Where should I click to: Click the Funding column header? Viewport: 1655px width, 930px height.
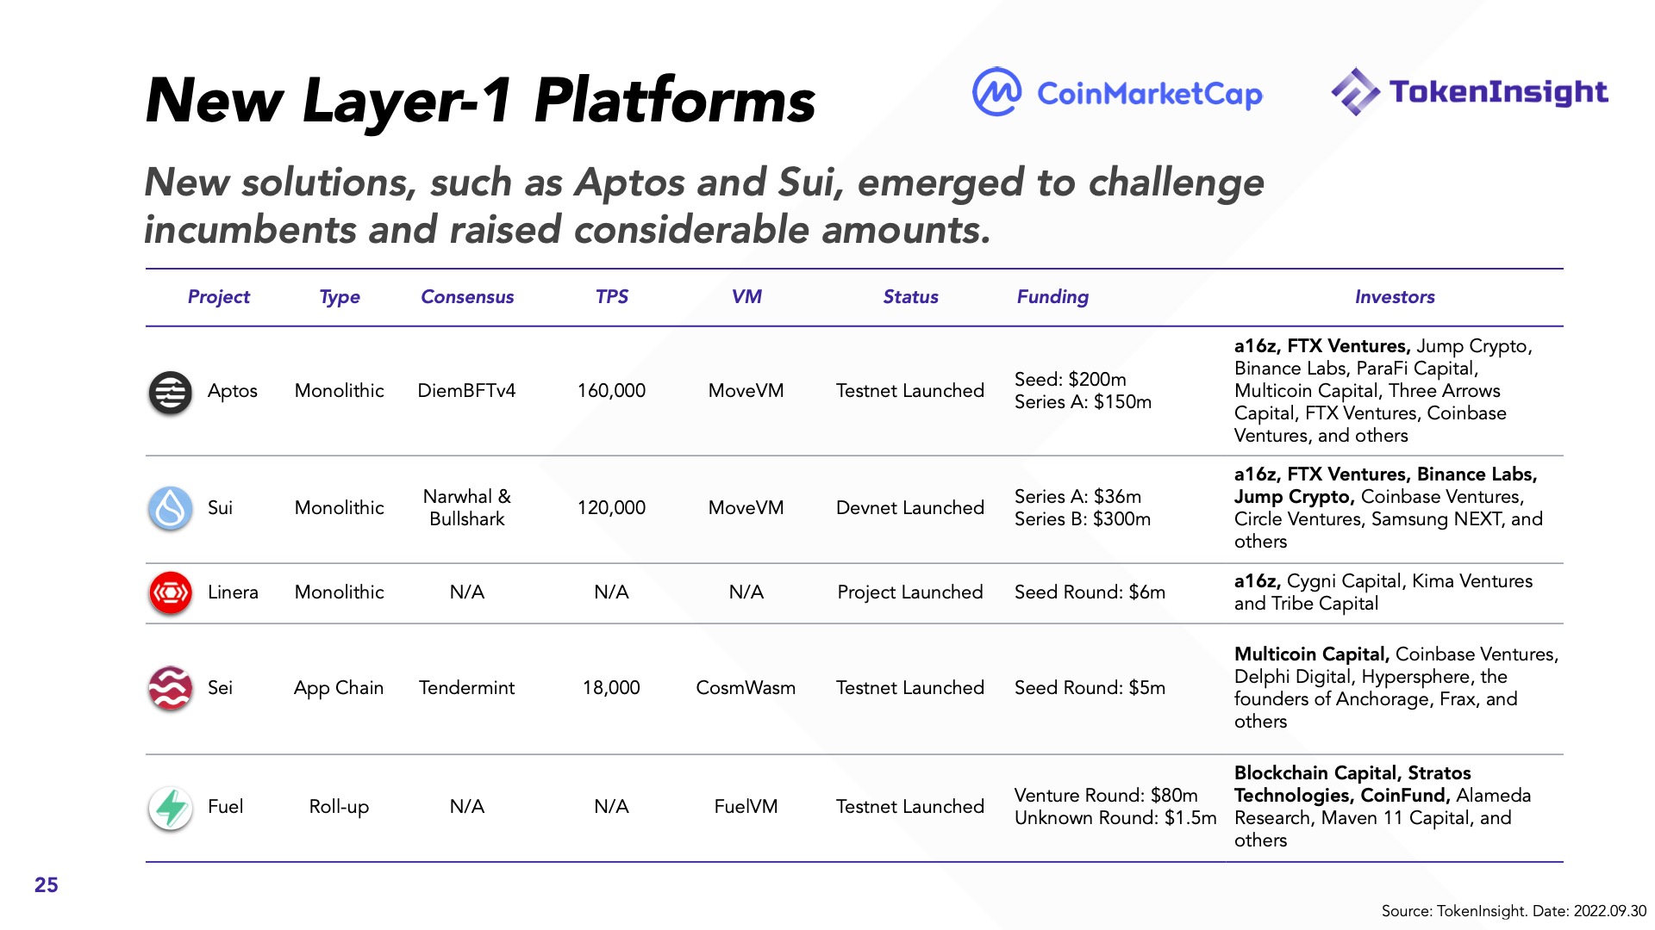[x=1052, y=297]
